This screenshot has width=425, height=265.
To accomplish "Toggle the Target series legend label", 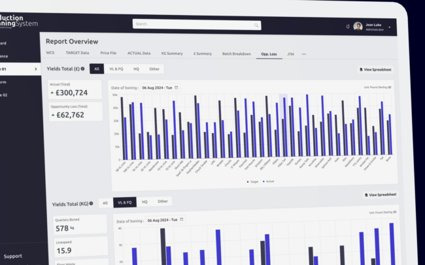I will pyautogui.click(x=254, y=182).
